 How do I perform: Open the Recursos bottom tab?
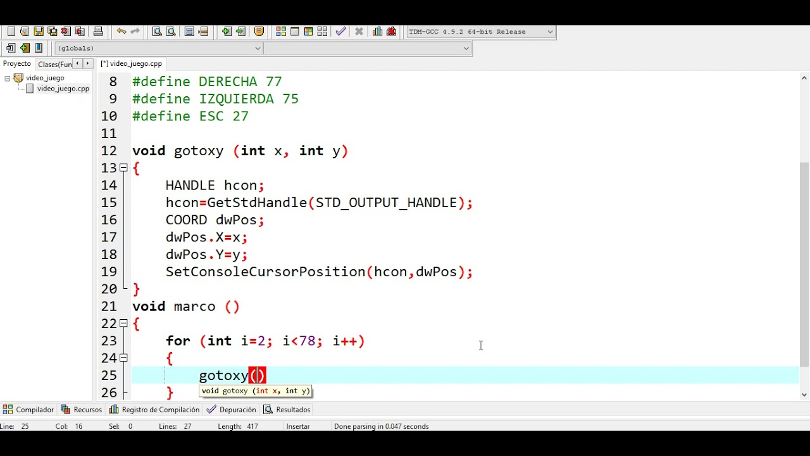tap(81, 410)
